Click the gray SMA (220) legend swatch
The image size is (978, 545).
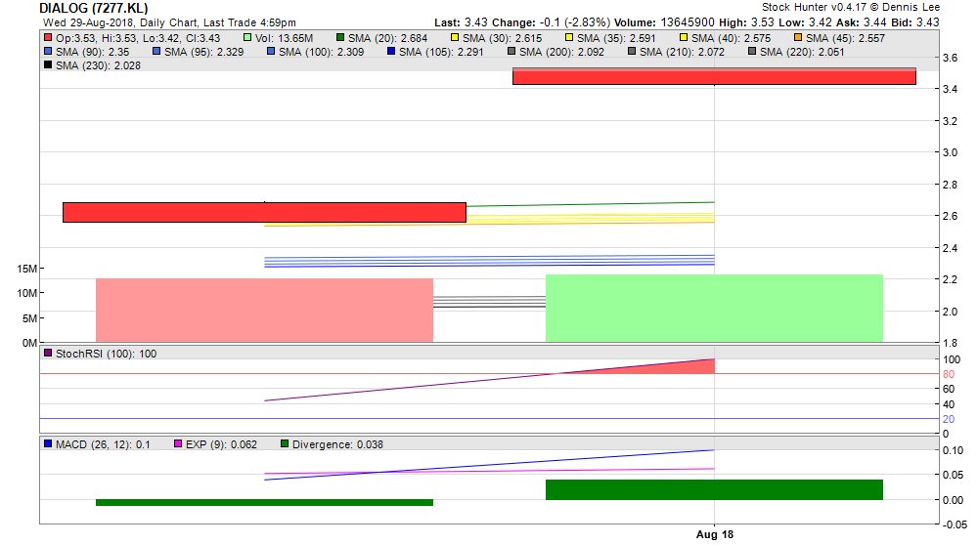click(752, 52)
